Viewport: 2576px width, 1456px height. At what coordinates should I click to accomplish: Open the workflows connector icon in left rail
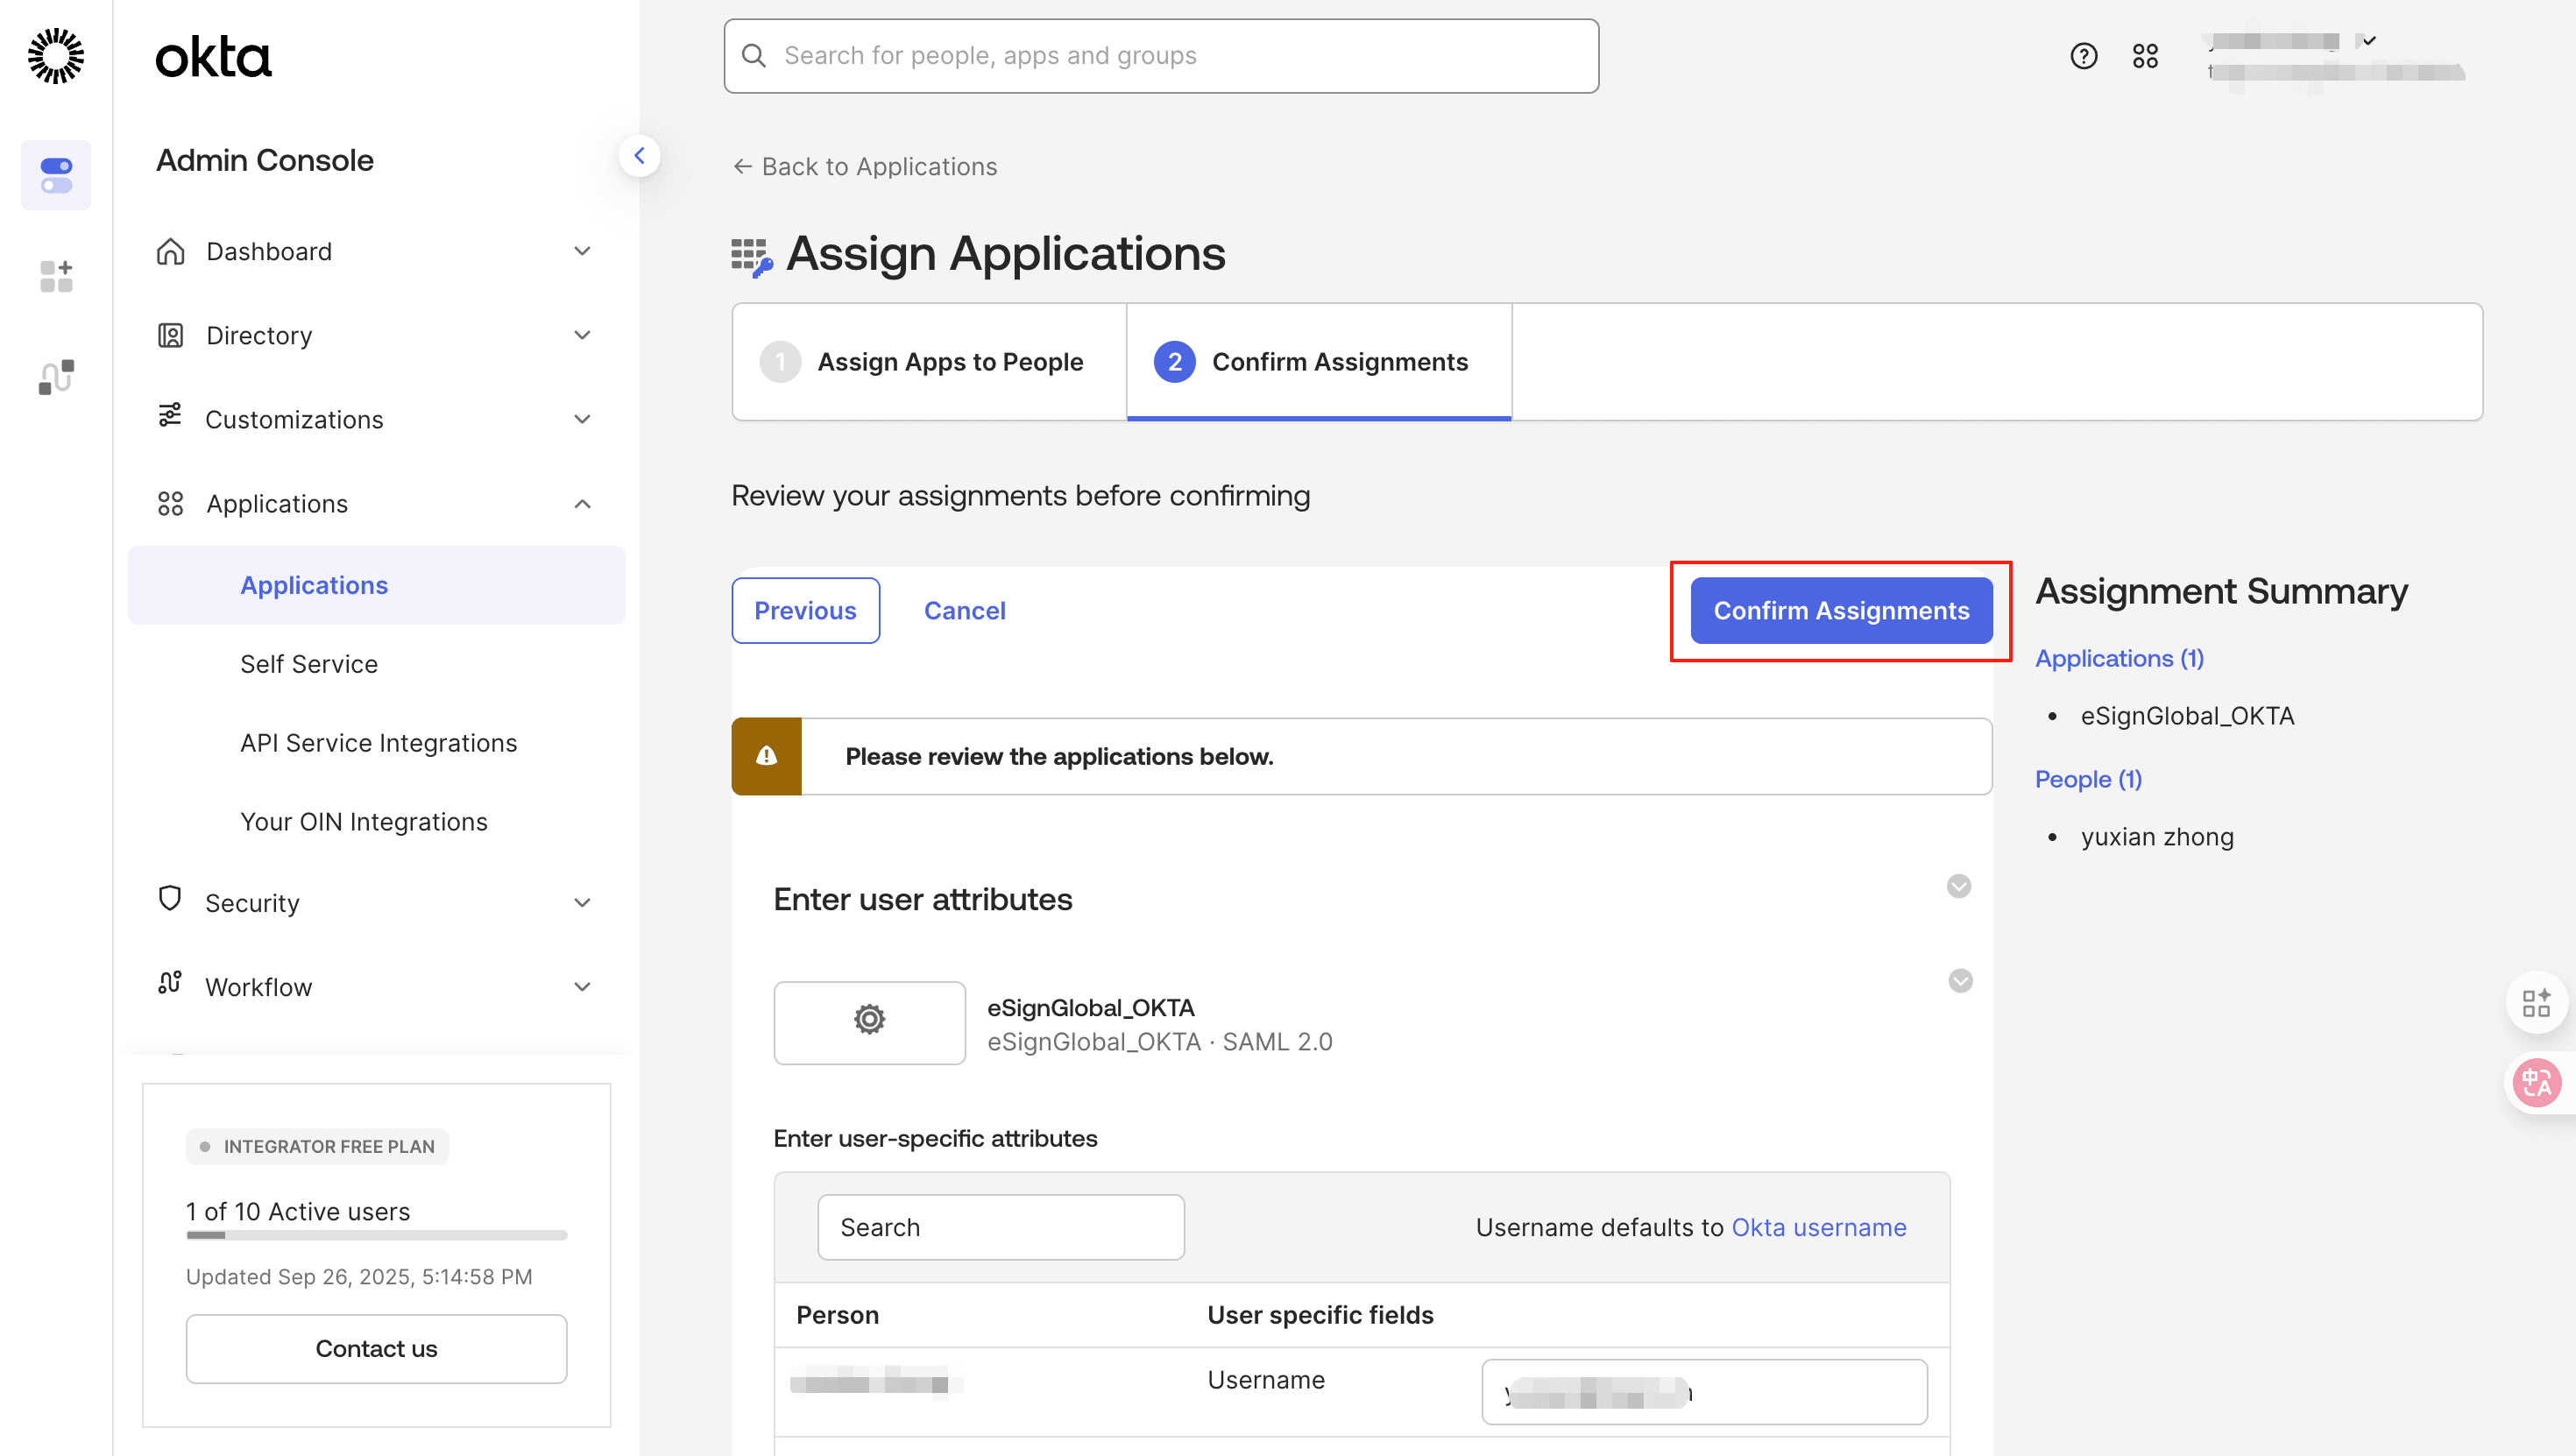[x=56, y=377]
